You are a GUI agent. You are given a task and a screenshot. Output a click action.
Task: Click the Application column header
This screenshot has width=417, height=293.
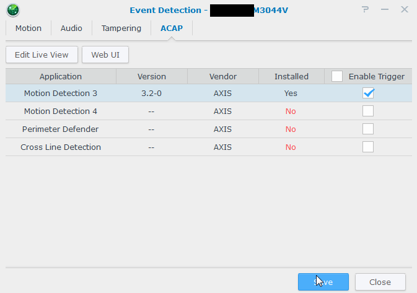61,77
